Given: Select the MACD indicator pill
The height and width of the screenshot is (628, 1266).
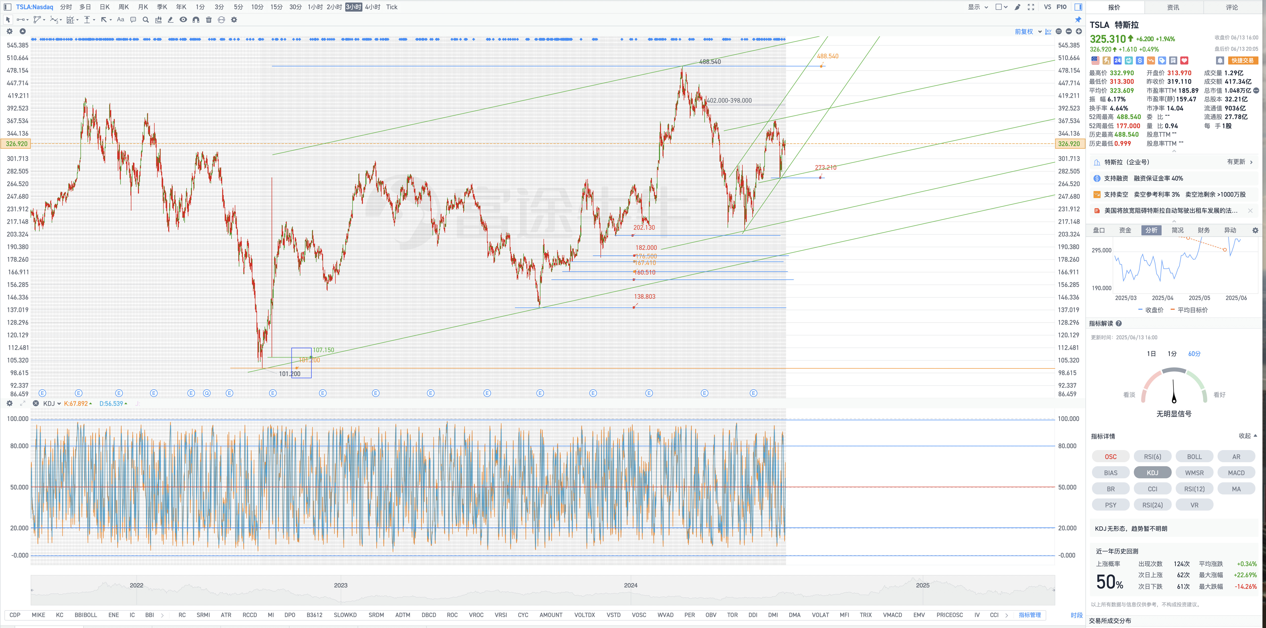Looking at the screenshot, I should pos(1236,473).
